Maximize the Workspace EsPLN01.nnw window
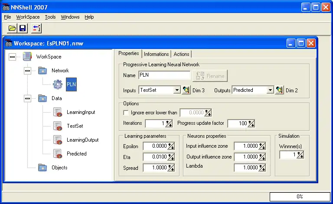The image size is (333, 204). click(x=301, y=43)
